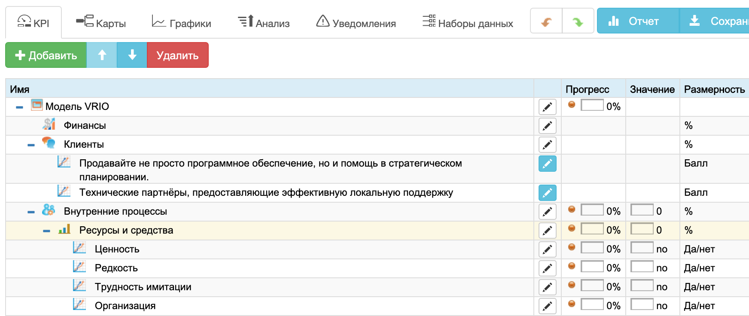749x316 pixels.
Task: Click progress bar of Редкость row
Action: 592,267
